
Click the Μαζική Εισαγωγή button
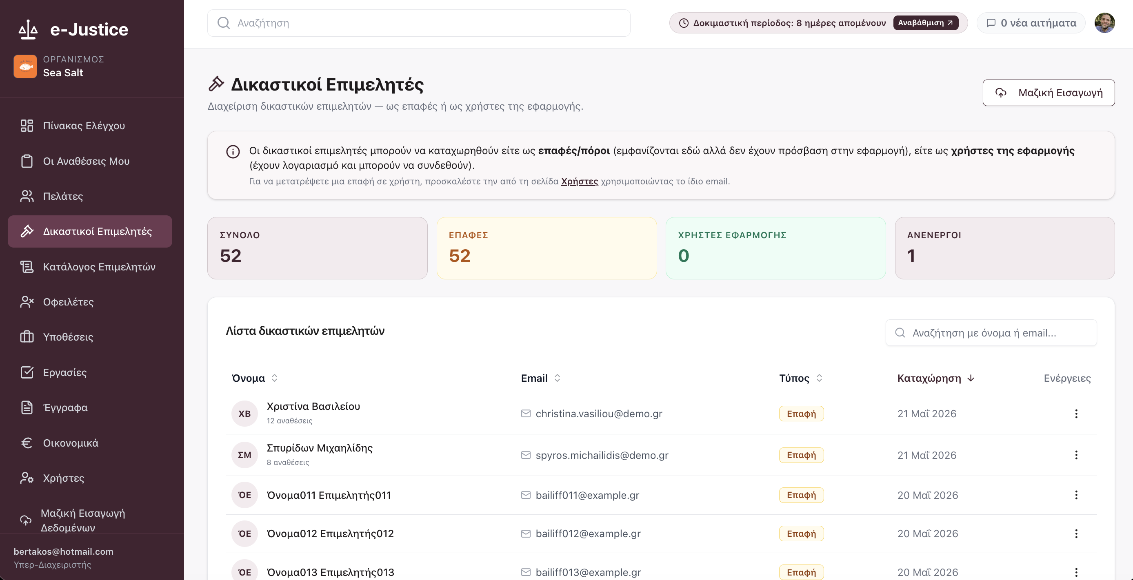1049,93
